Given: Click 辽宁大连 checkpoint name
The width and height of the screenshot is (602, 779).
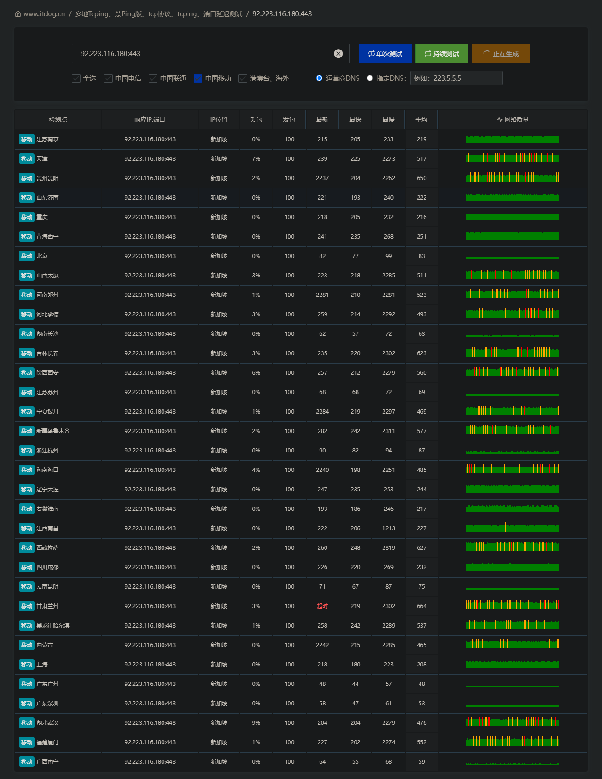Looking at the screenshot, I should (x=47, y=490).
